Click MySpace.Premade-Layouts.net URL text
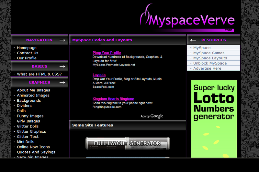This screenshot has width=259, height=172. tap(114, 65)
